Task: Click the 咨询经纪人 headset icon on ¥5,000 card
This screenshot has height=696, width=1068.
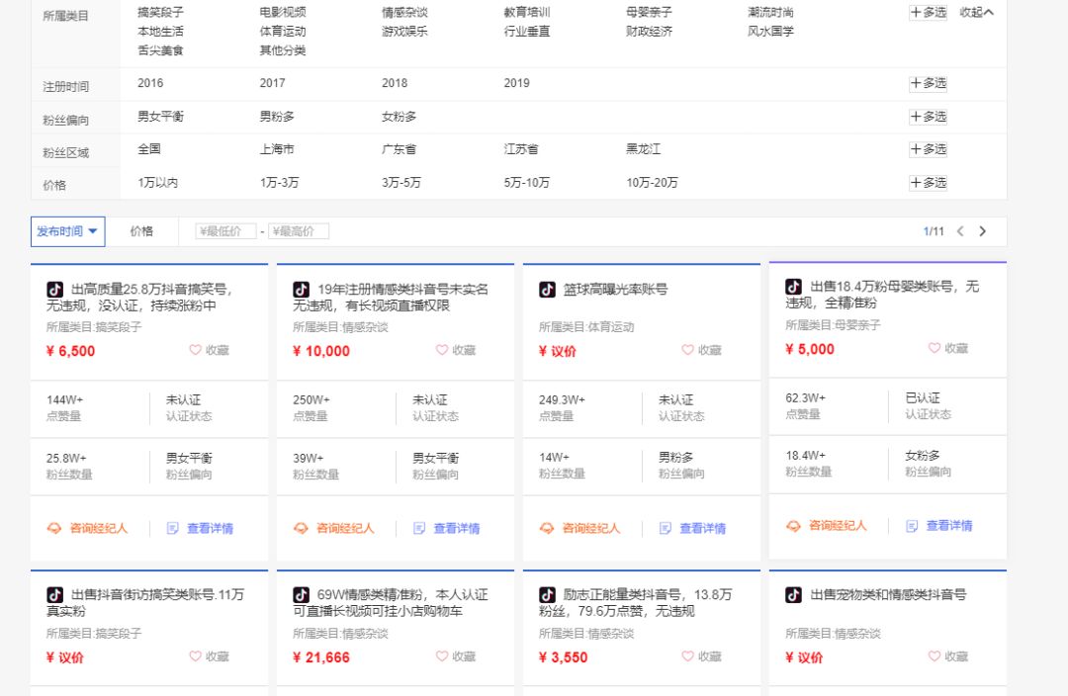Action: tap(793, 526)
